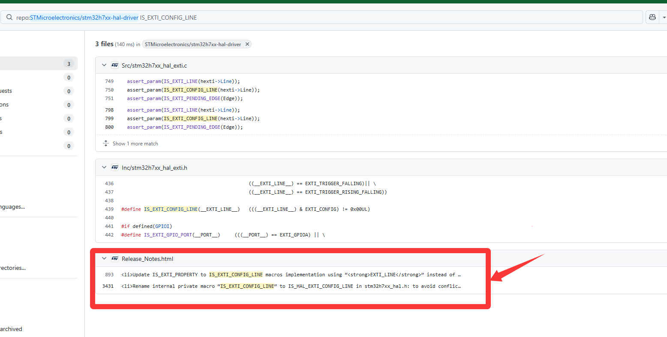Collapse the Inc/stm32h7xx_hal_exti.h result

pyautogui.click(x=104, y=168)
